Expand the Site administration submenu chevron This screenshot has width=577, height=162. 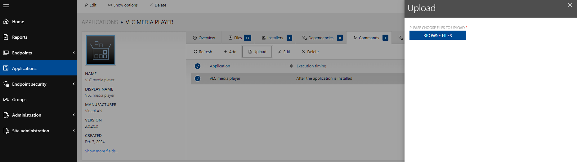tap(74, 130)
